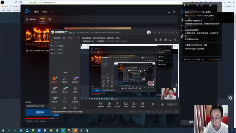Click the red download progress bar
The height and width of the screenshot is (133, 236).
37,119
